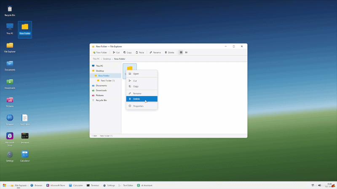
Task: Click Rename in the explorer toolbar
Action: tap(155, 52)
